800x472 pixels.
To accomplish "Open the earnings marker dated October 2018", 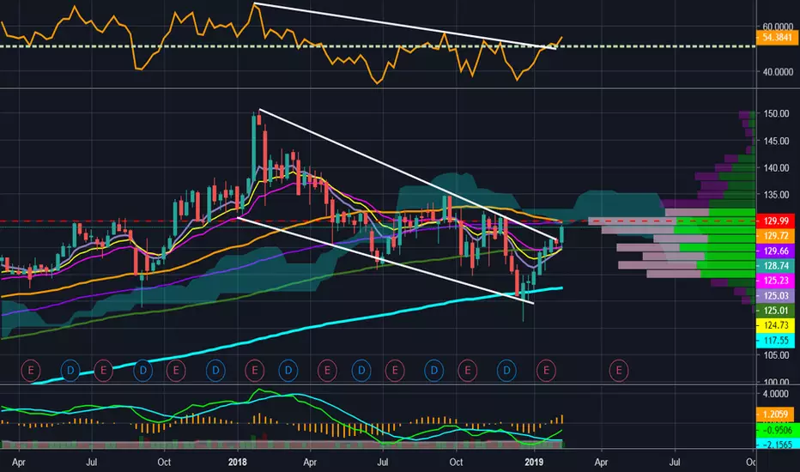I will (x=467, y=370).
